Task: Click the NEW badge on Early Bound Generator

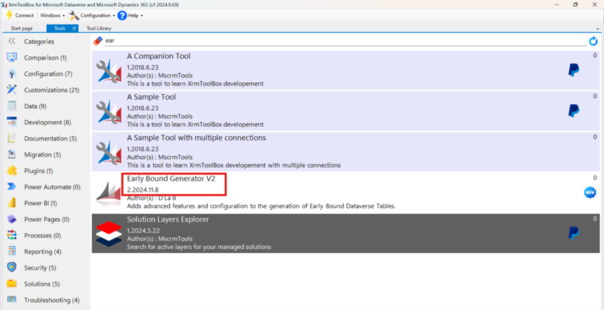Action: coord(589,192)
